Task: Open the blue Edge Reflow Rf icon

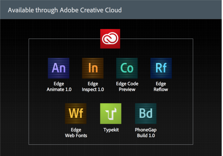Action: click(x=161, y=68)
